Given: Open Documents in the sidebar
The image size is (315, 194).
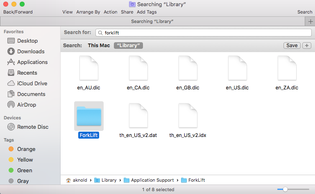Looking at the screenshot, I should tap(26, 94).
